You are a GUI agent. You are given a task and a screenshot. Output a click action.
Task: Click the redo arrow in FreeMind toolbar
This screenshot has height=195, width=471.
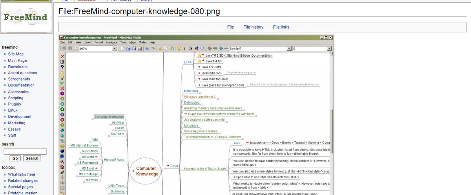coord(153,48)
